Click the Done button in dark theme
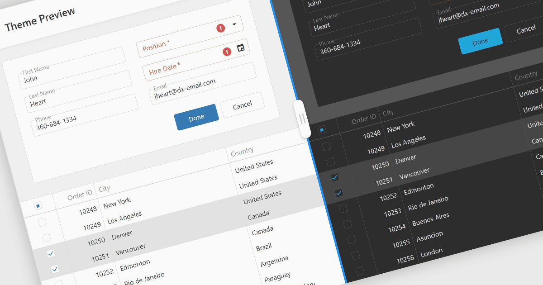 pyautogui.click(x=481, y=41)
